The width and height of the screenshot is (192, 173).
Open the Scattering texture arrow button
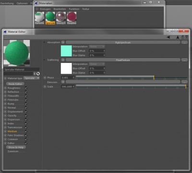pyautogui.click(x=63, y=60)
